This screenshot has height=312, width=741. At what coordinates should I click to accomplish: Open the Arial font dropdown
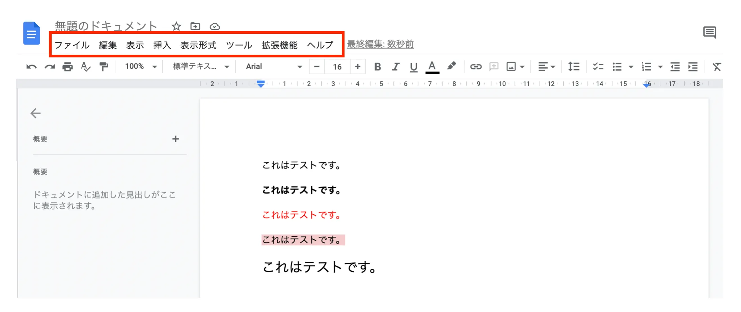tap(274, 67)
